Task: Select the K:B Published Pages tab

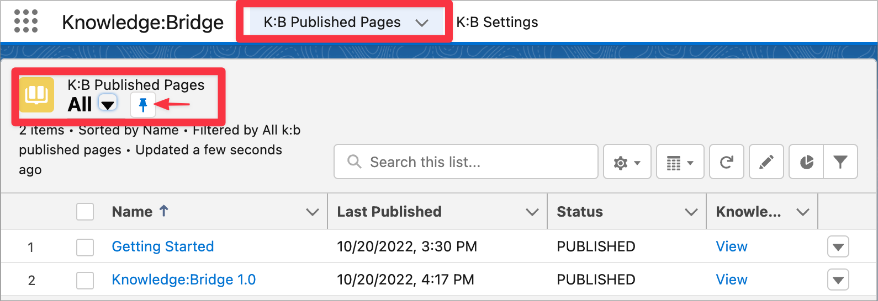Action: 332,22
